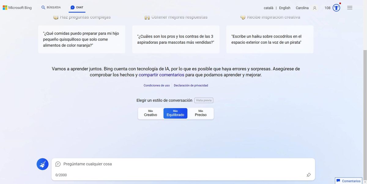Open the compartir comentarios link
367x184 pixels.
point(161,74)
